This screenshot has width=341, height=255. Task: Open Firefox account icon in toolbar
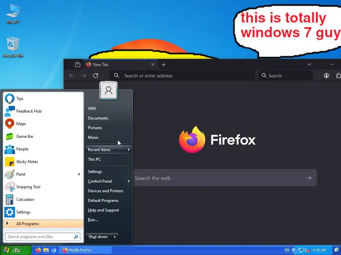point(326,75)
